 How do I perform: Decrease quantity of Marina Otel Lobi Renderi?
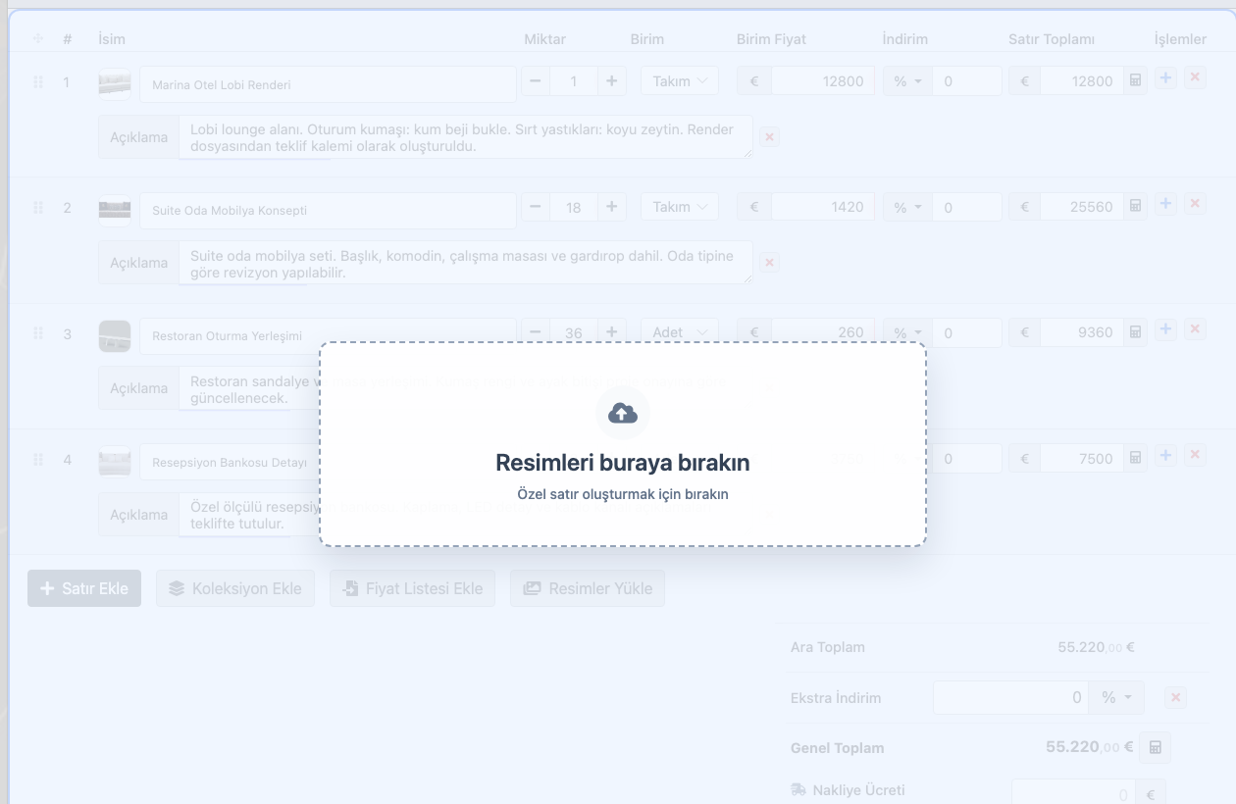pyautogui.click(x=535, y=80)
